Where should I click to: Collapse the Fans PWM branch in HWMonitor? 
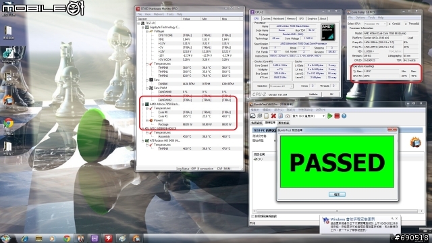click(x=147, y=88)
